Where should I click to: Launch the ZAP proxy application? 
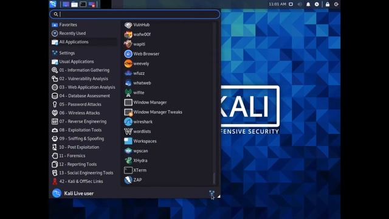[168, 180]
